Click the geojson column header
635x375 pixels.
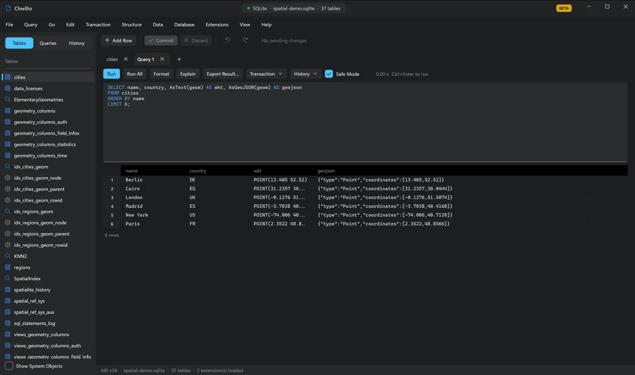coord(326,171)
